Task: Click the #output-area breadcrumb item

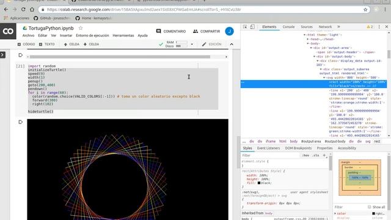Action: [x=311, y=141]
